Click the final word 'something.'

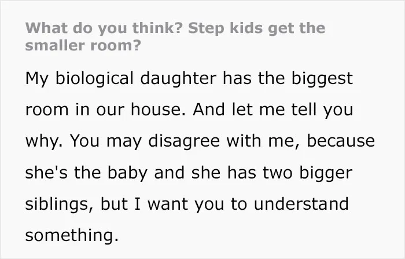click(72, 235)
